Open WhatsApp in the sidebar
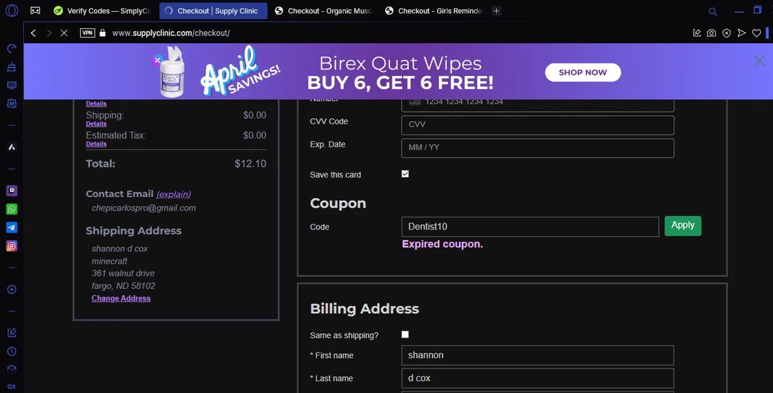This screenshot has height=393, width=773. click(12, 209)
